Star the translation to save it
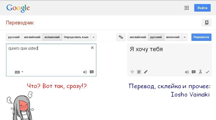 [132, 72]
